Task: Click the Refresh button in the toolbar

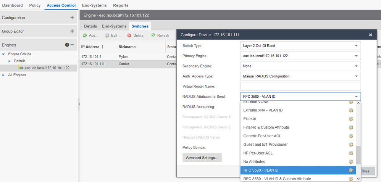Action: [x=160, y=35]
